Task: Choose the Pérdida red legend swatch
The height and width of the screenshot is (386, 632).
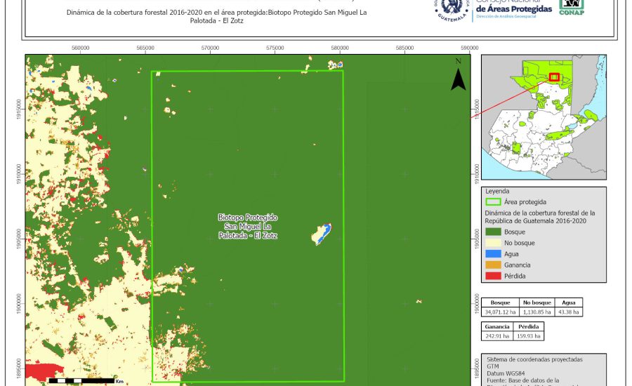Action: (494, 277)
